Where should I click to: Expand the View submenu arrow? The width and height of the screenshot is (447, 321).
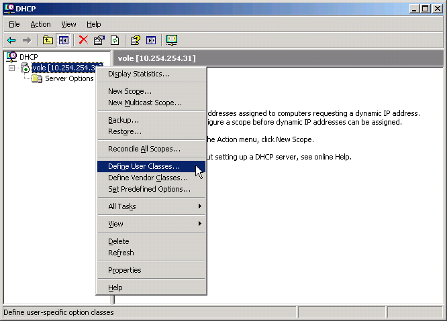(x=200, y=224)
